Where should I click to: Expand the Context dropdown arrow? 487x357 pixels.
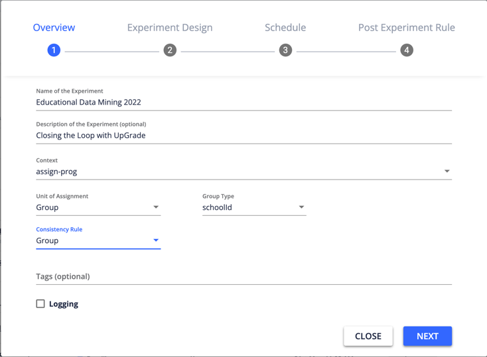(447, 172)
